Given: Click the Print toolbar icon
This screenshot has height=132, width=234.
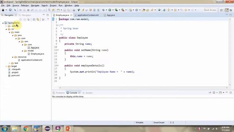Looking at the screenshot, I should click(x=74, y=10).
